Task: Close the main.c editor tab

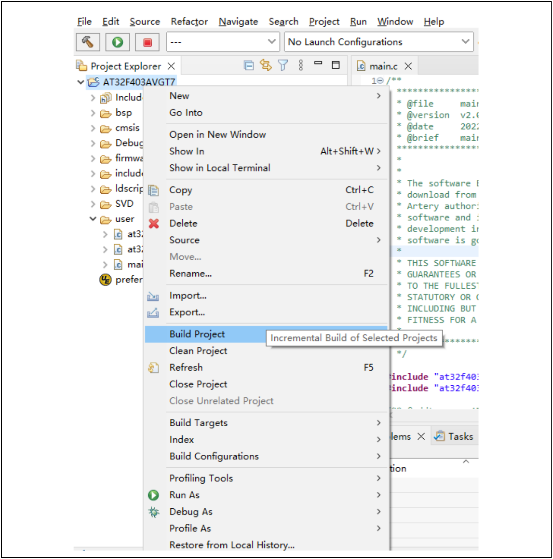Action: [x=408, y=66]
